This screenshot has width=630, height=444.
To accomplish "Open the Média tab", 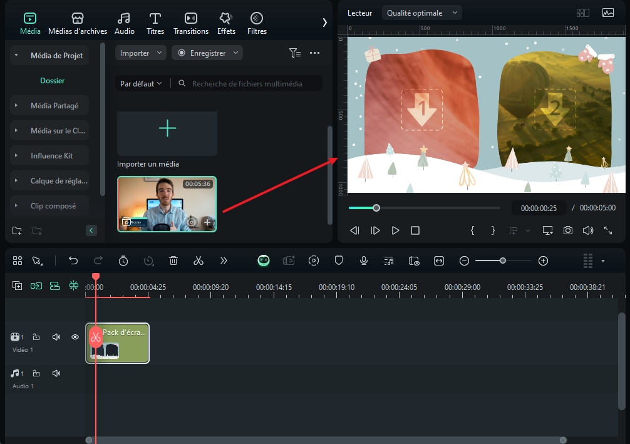I will click(x=30, y=23).
